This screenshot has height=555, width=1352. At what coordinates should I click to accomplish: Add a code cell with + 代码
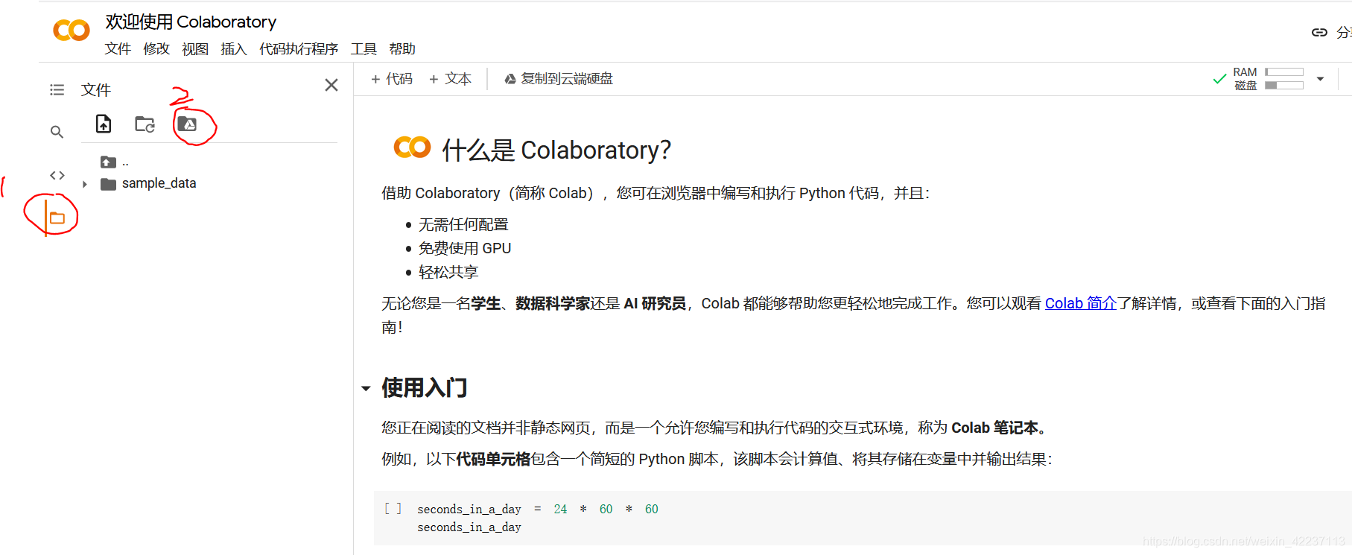click(x=392, y=79)
